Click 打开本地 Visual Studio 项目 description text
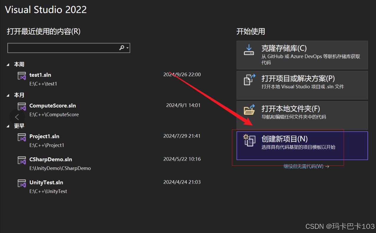 click(x=303, y=87)
